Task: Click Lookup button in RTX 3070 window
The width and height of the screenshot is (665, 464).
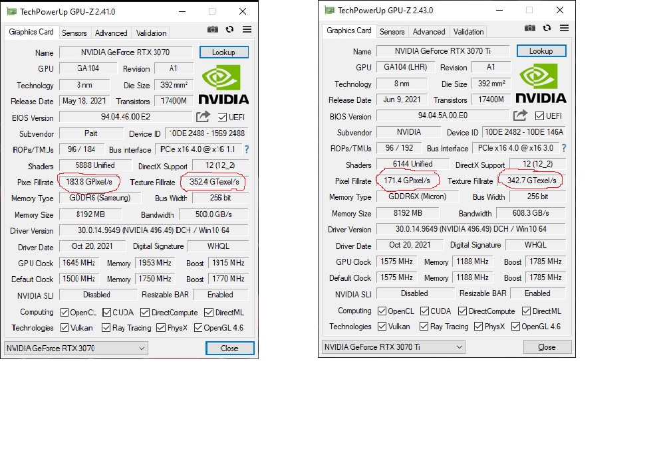Action: [x=224, y=52]
